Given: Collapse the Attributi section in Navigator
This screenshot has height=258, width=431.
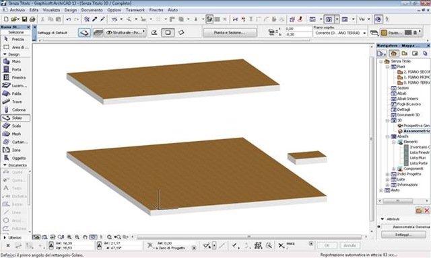Looking at the screenshot, I should pyautogui.click(x=383, y=219).
